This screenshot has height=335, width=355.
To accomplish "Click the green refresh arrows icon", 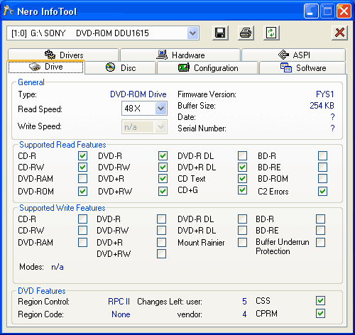I will click(x=271, y=33).
